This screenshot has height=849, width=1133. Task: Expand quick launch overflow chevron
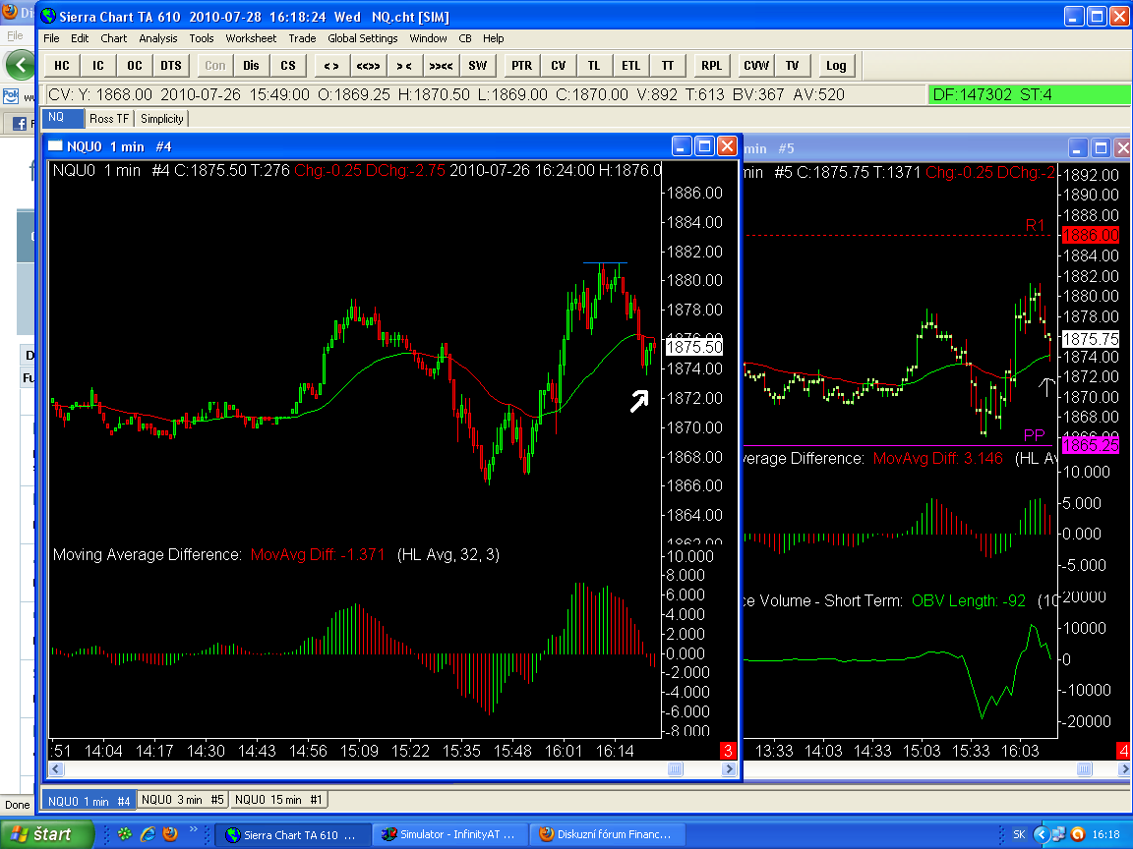click(193, 830)
